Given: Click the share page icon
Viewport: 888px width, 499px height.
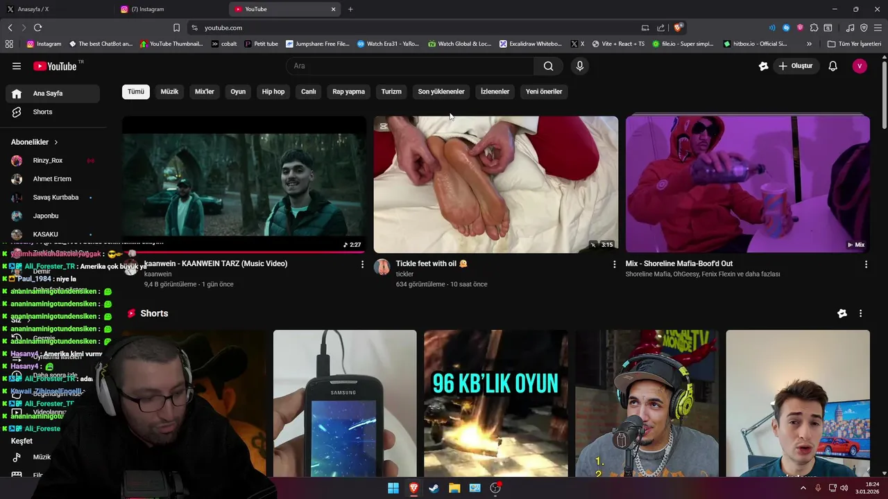Looking at the screenshot, I should (661, 28).
